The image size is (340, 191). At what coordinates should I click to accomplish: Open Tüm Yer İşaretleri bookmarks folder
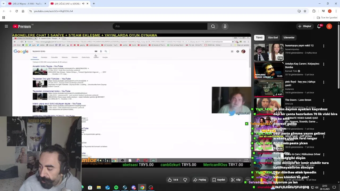point(327,18)
